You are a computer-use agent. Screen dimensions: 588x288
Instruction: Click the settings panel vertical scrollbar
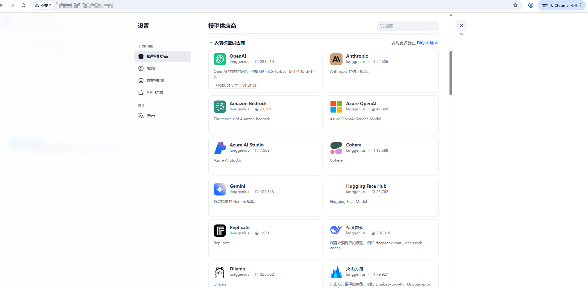pyautogui.click(x=451, y=73)
